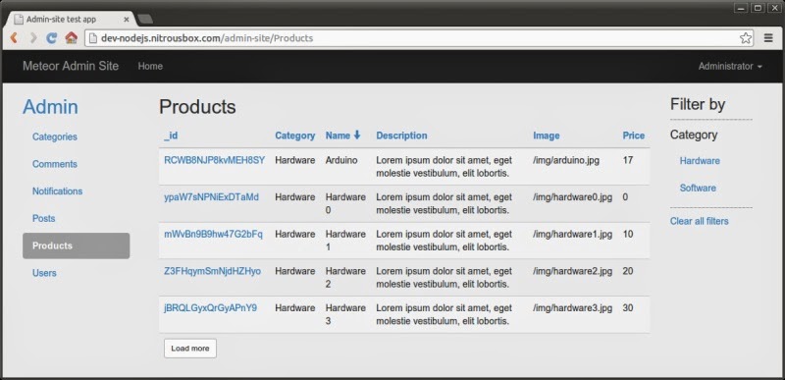Open product Z3FHqymSmNjdHZHyo
Image resolution: width=785 pixels, height=380 pixels.
tap(212, 271)
